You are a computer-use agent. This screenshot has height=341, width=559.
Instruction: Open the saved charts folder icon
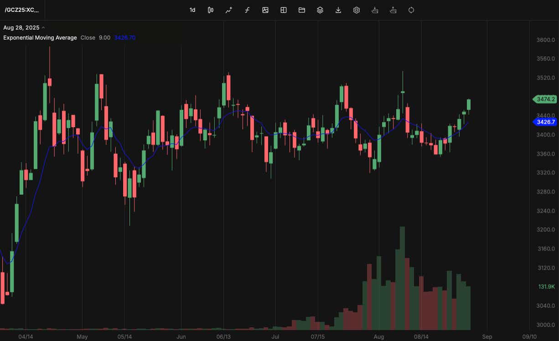coord(302,10)
